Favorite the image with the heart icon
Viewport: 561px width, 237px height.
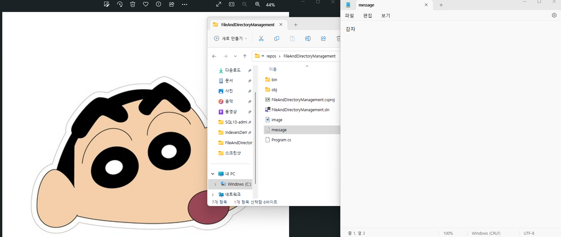146,4
